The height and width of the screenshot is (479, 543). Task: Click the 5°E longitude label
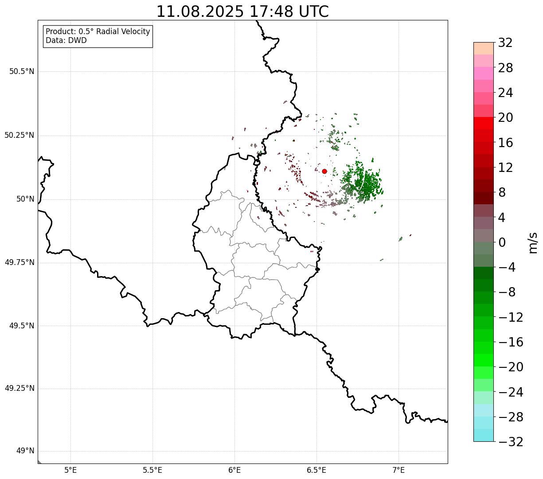[71, 470]
